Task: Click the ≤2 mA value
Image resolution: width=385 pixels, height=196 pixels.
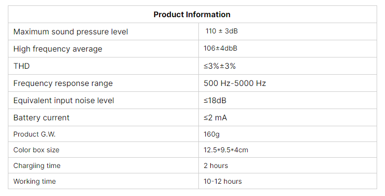Action: click(x=215, y=118)
